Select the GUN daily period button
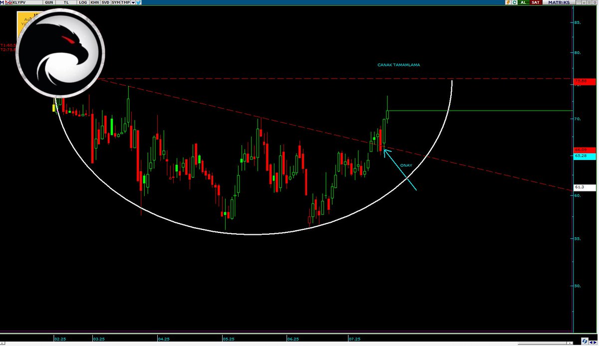 coord(49,2)
